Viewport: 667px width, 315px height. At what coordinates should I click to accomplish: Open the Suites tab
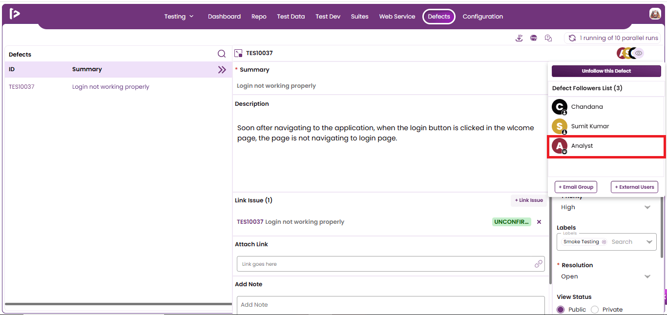[x=360, y=17]
